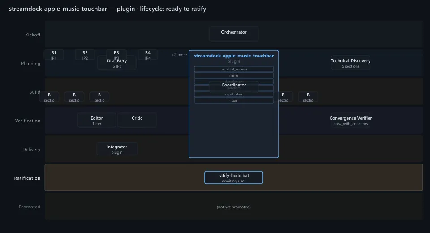Select the Critic node
430x233 pixels.
(x=137, y=120)
